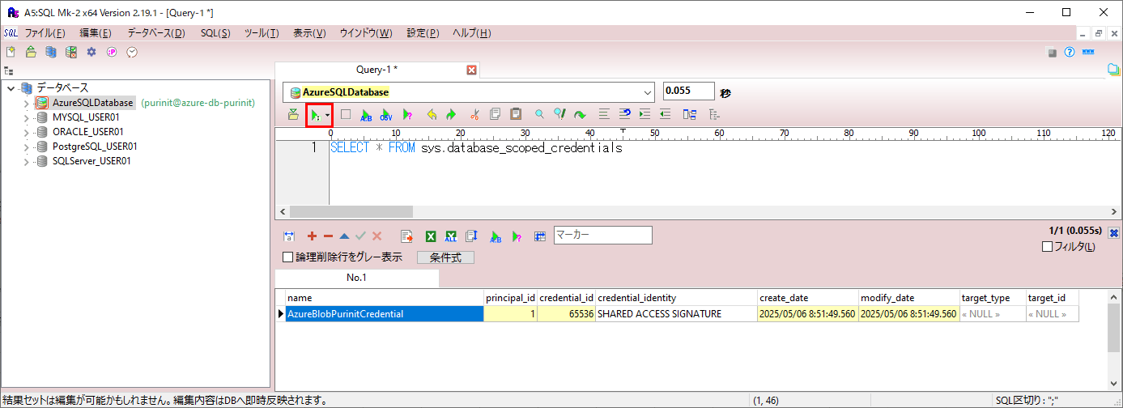Click the Excel ALL export icon

tap(452, 236)
